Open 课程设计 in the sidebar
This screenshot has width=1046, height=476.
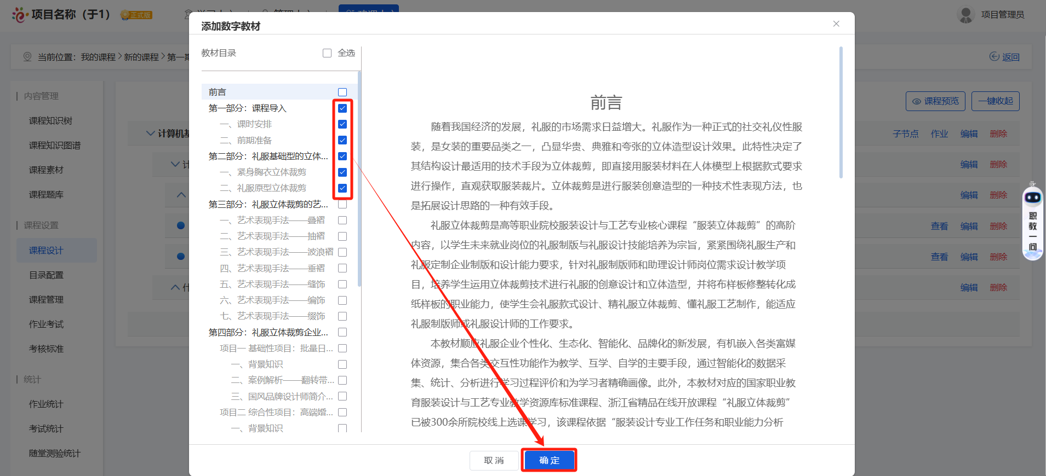coord(46,251)
